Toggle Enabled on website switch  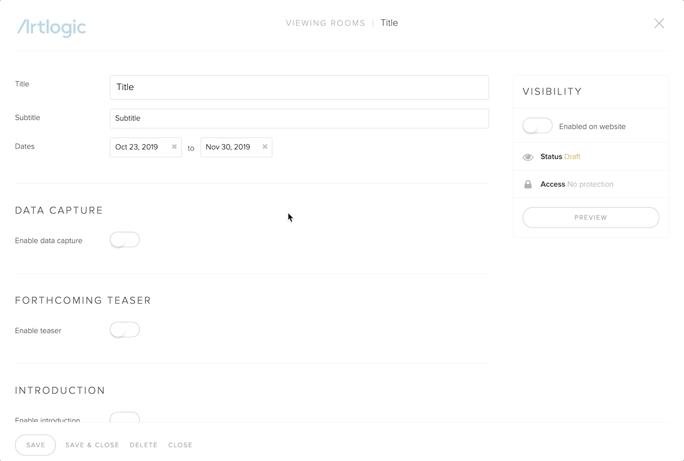pos(538,125)
